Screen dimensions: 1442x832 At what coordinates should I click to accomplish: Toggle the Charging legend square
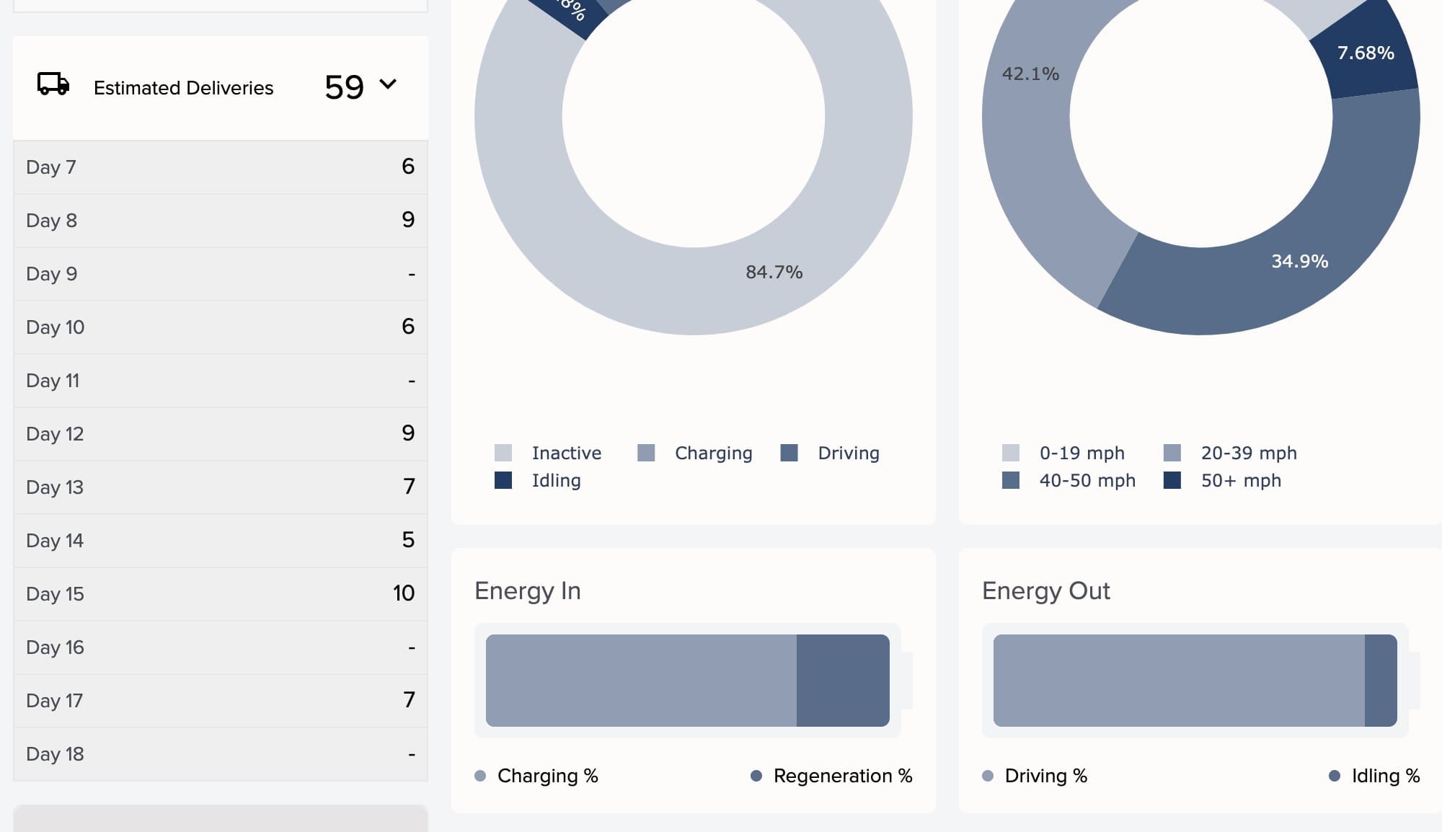[x=646, y=453]
